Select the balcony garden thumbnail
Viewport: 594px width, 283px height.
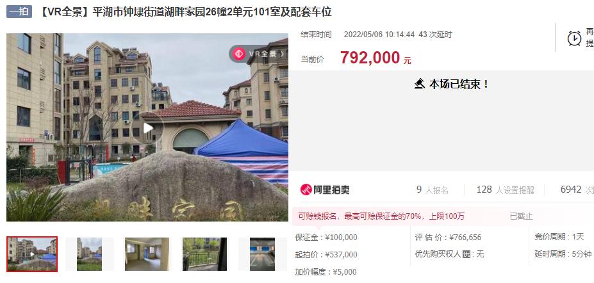[204, 254]
